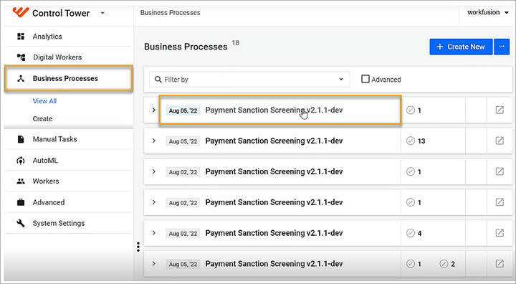Click completed check icon showing 13

tap(411, 141)
